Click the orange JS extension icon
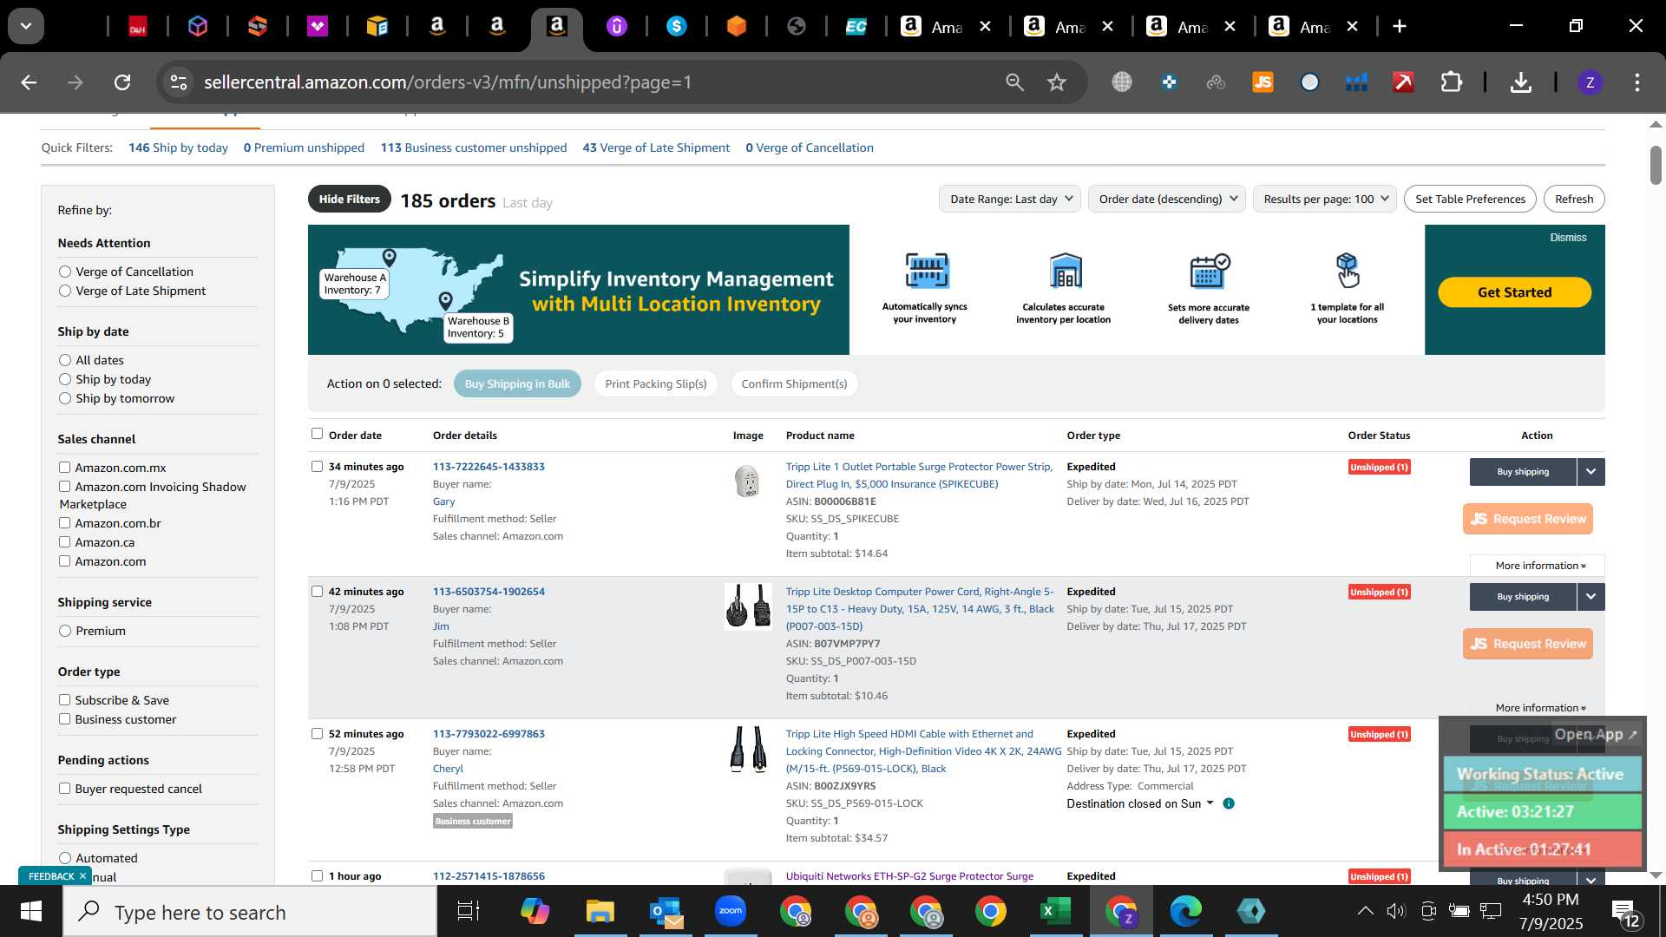 [1263, 82]
